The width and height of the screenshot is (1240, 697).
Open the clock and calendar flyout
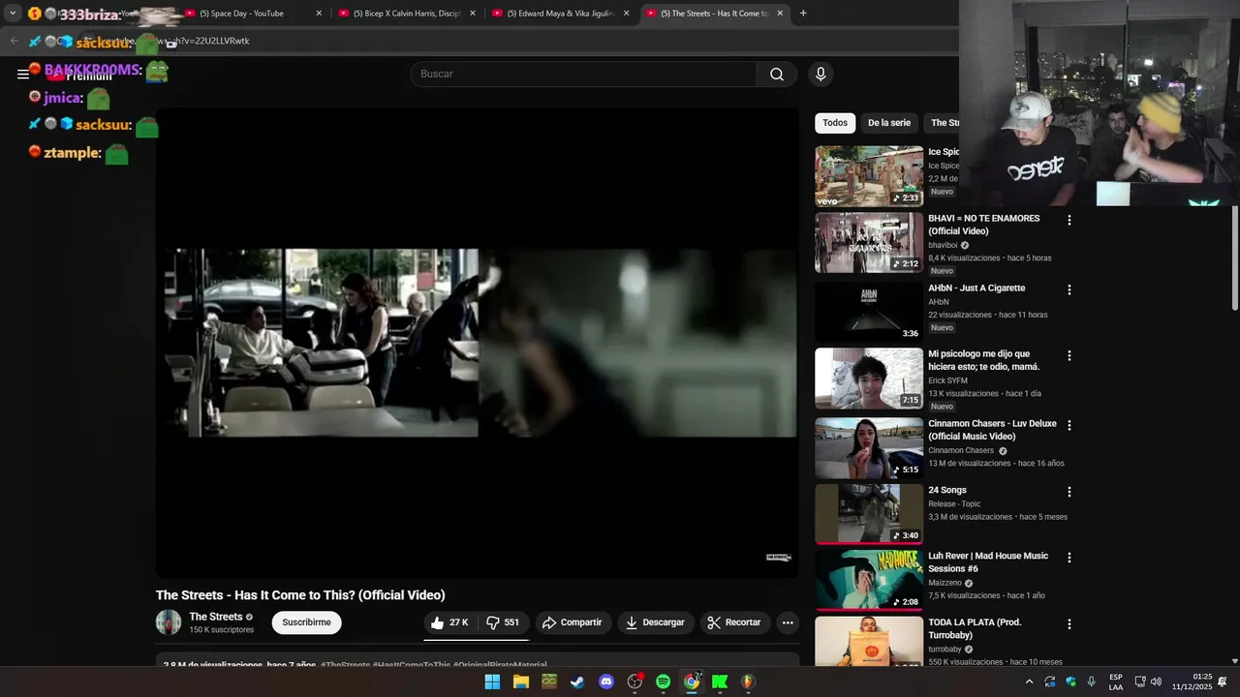tap(1191, 682)
